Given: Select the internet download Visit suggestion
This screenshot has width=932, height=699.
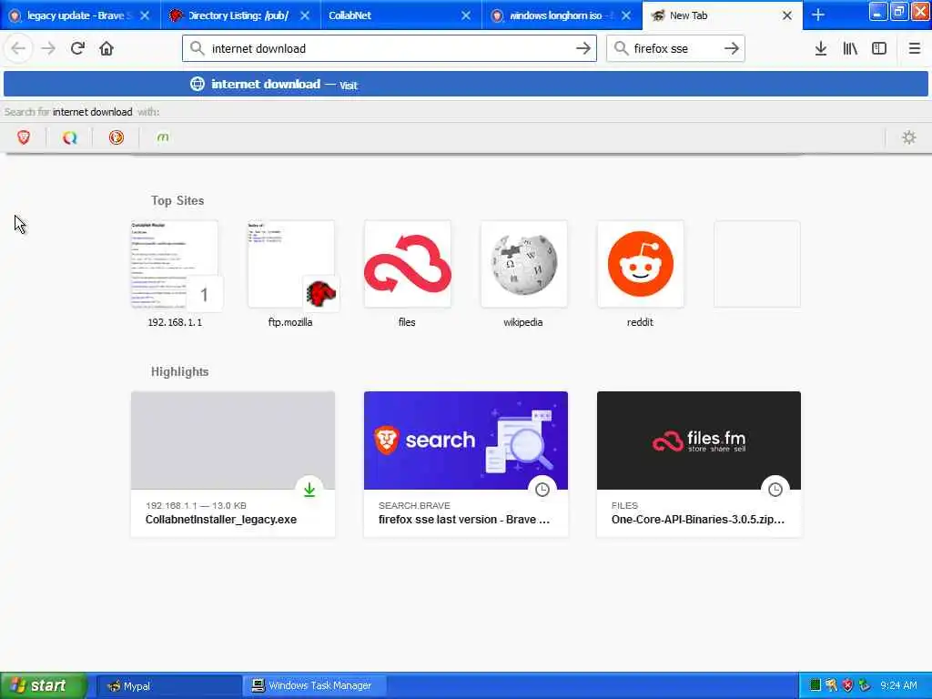Looking at the screenshot, I should point(465,84).
